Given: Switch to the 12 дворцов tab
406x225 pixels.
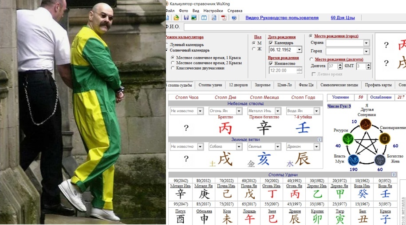Looking at the screenshot, I should [x=238, y=85].
